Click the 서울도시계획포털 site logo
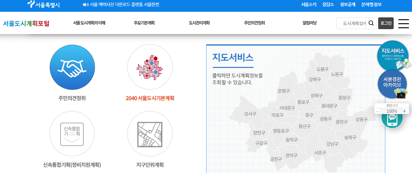Image resolution: width=412 pixels, height=173 pixels. [x=26, y=23]
